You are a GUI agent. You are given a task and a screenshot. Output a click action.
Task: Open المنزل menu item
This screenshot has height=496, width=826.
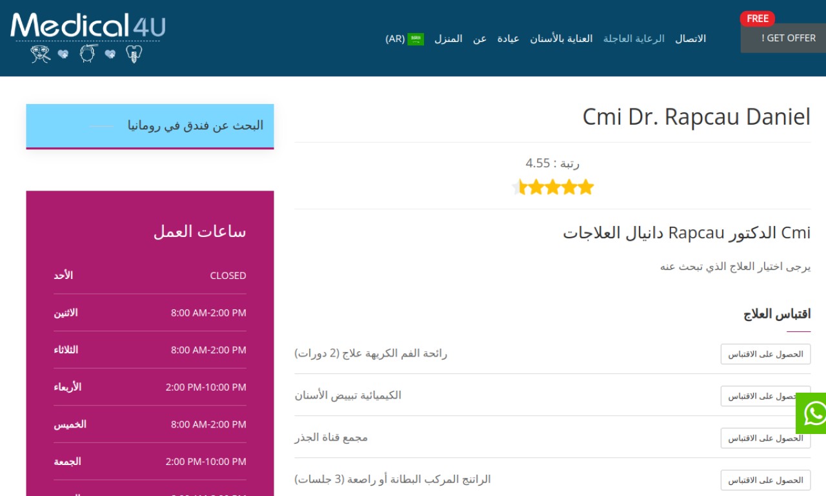click(x=448, y=39)
